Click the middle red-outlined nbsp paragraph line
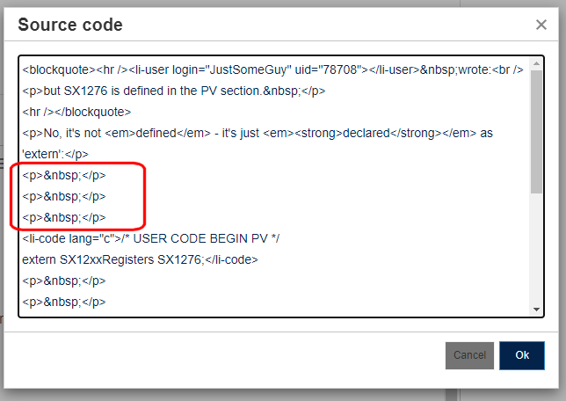Image resolution: width=566 pixels, height=401 pixels. (64, 196)
